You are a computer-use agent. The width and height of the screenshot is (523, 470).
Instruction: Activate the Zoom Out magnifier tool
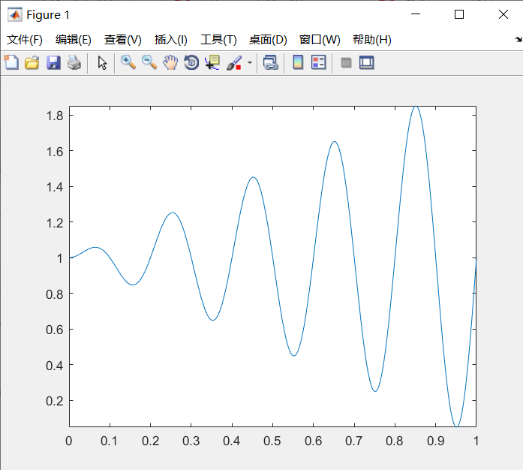point(149,62)
